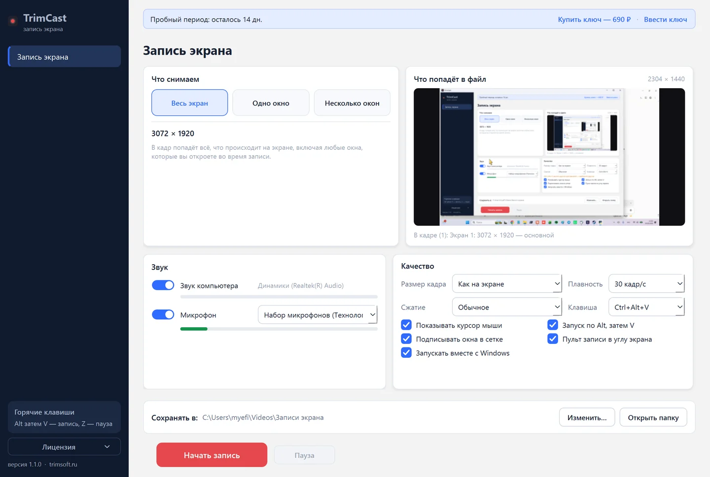Open the Плавность frame rate dropdown
Image resolution: width=710 pixels, height=477 pixels.
(x=646, y=284)
